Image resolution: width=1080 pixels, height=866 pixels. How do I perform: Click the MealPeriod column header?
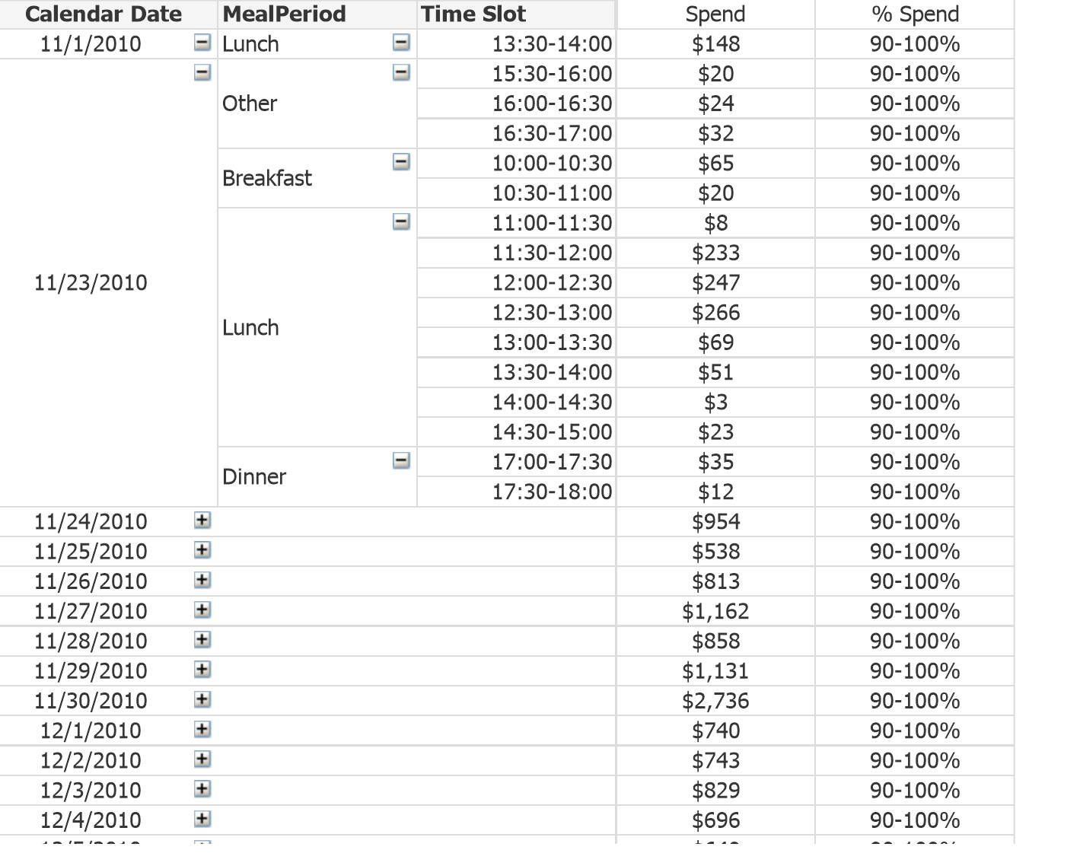(x=284, y=14)
